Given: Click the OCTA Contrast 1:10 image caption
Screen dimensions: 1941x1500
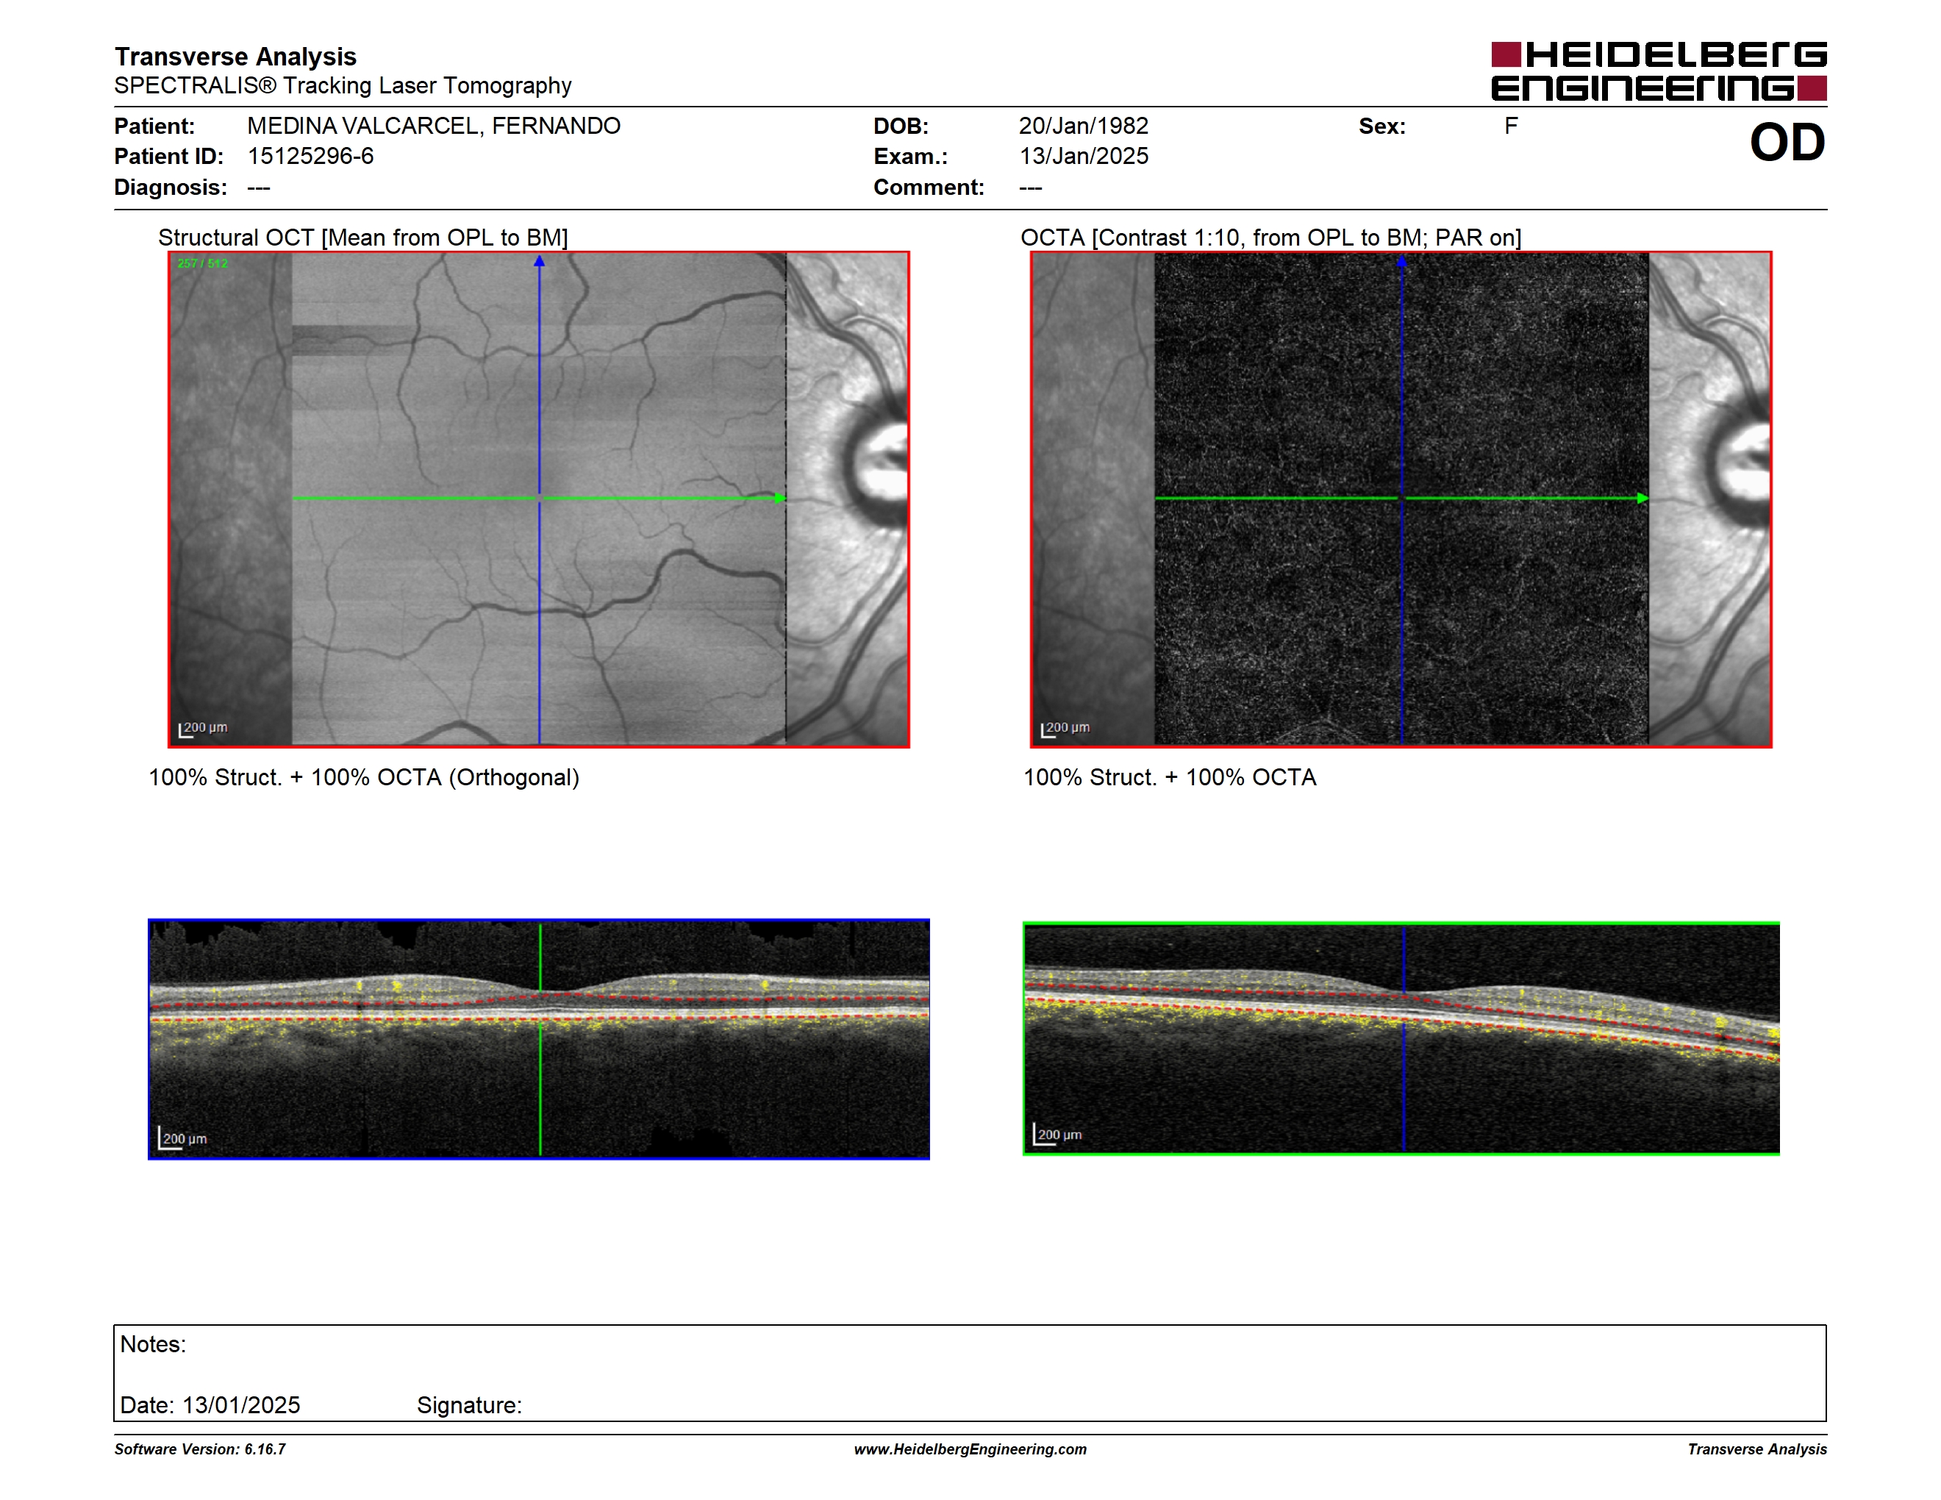Looking at the screenshot, I should pyautogui.click(x=1271, y=238).
